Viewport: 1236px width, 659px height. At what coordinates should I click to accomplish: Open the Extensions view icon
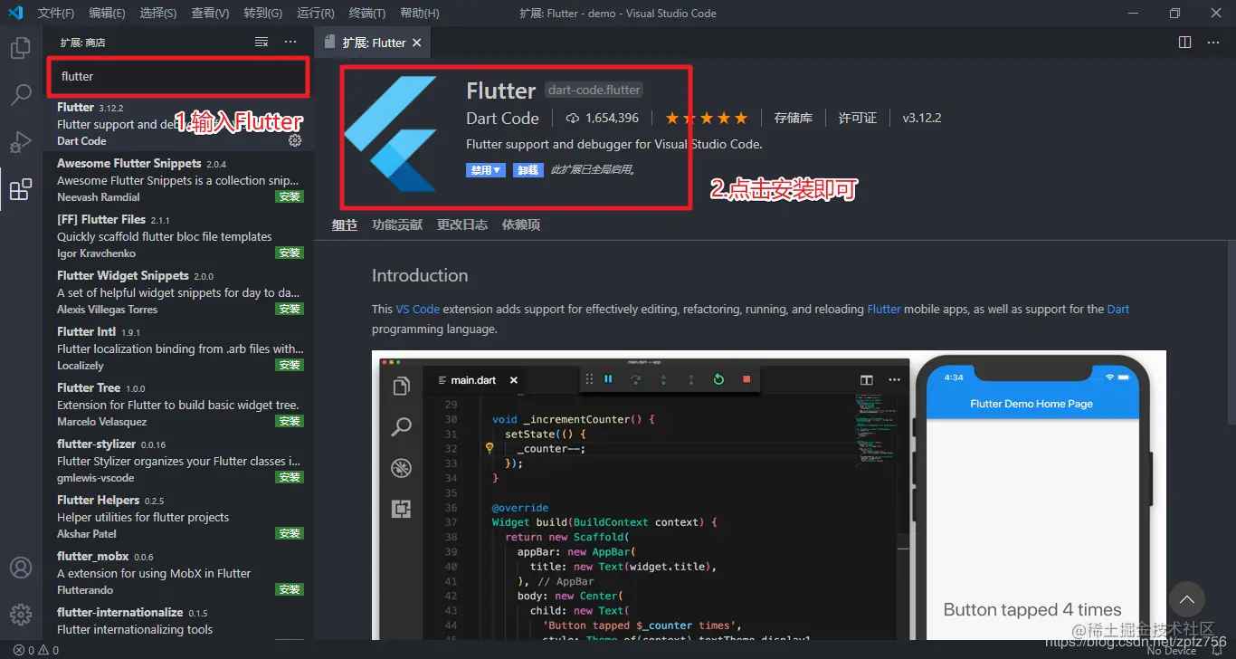coord(20,189)
